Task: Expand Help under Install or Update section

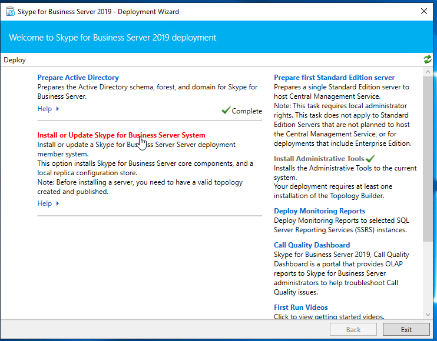Action: (x=48, y=203)
